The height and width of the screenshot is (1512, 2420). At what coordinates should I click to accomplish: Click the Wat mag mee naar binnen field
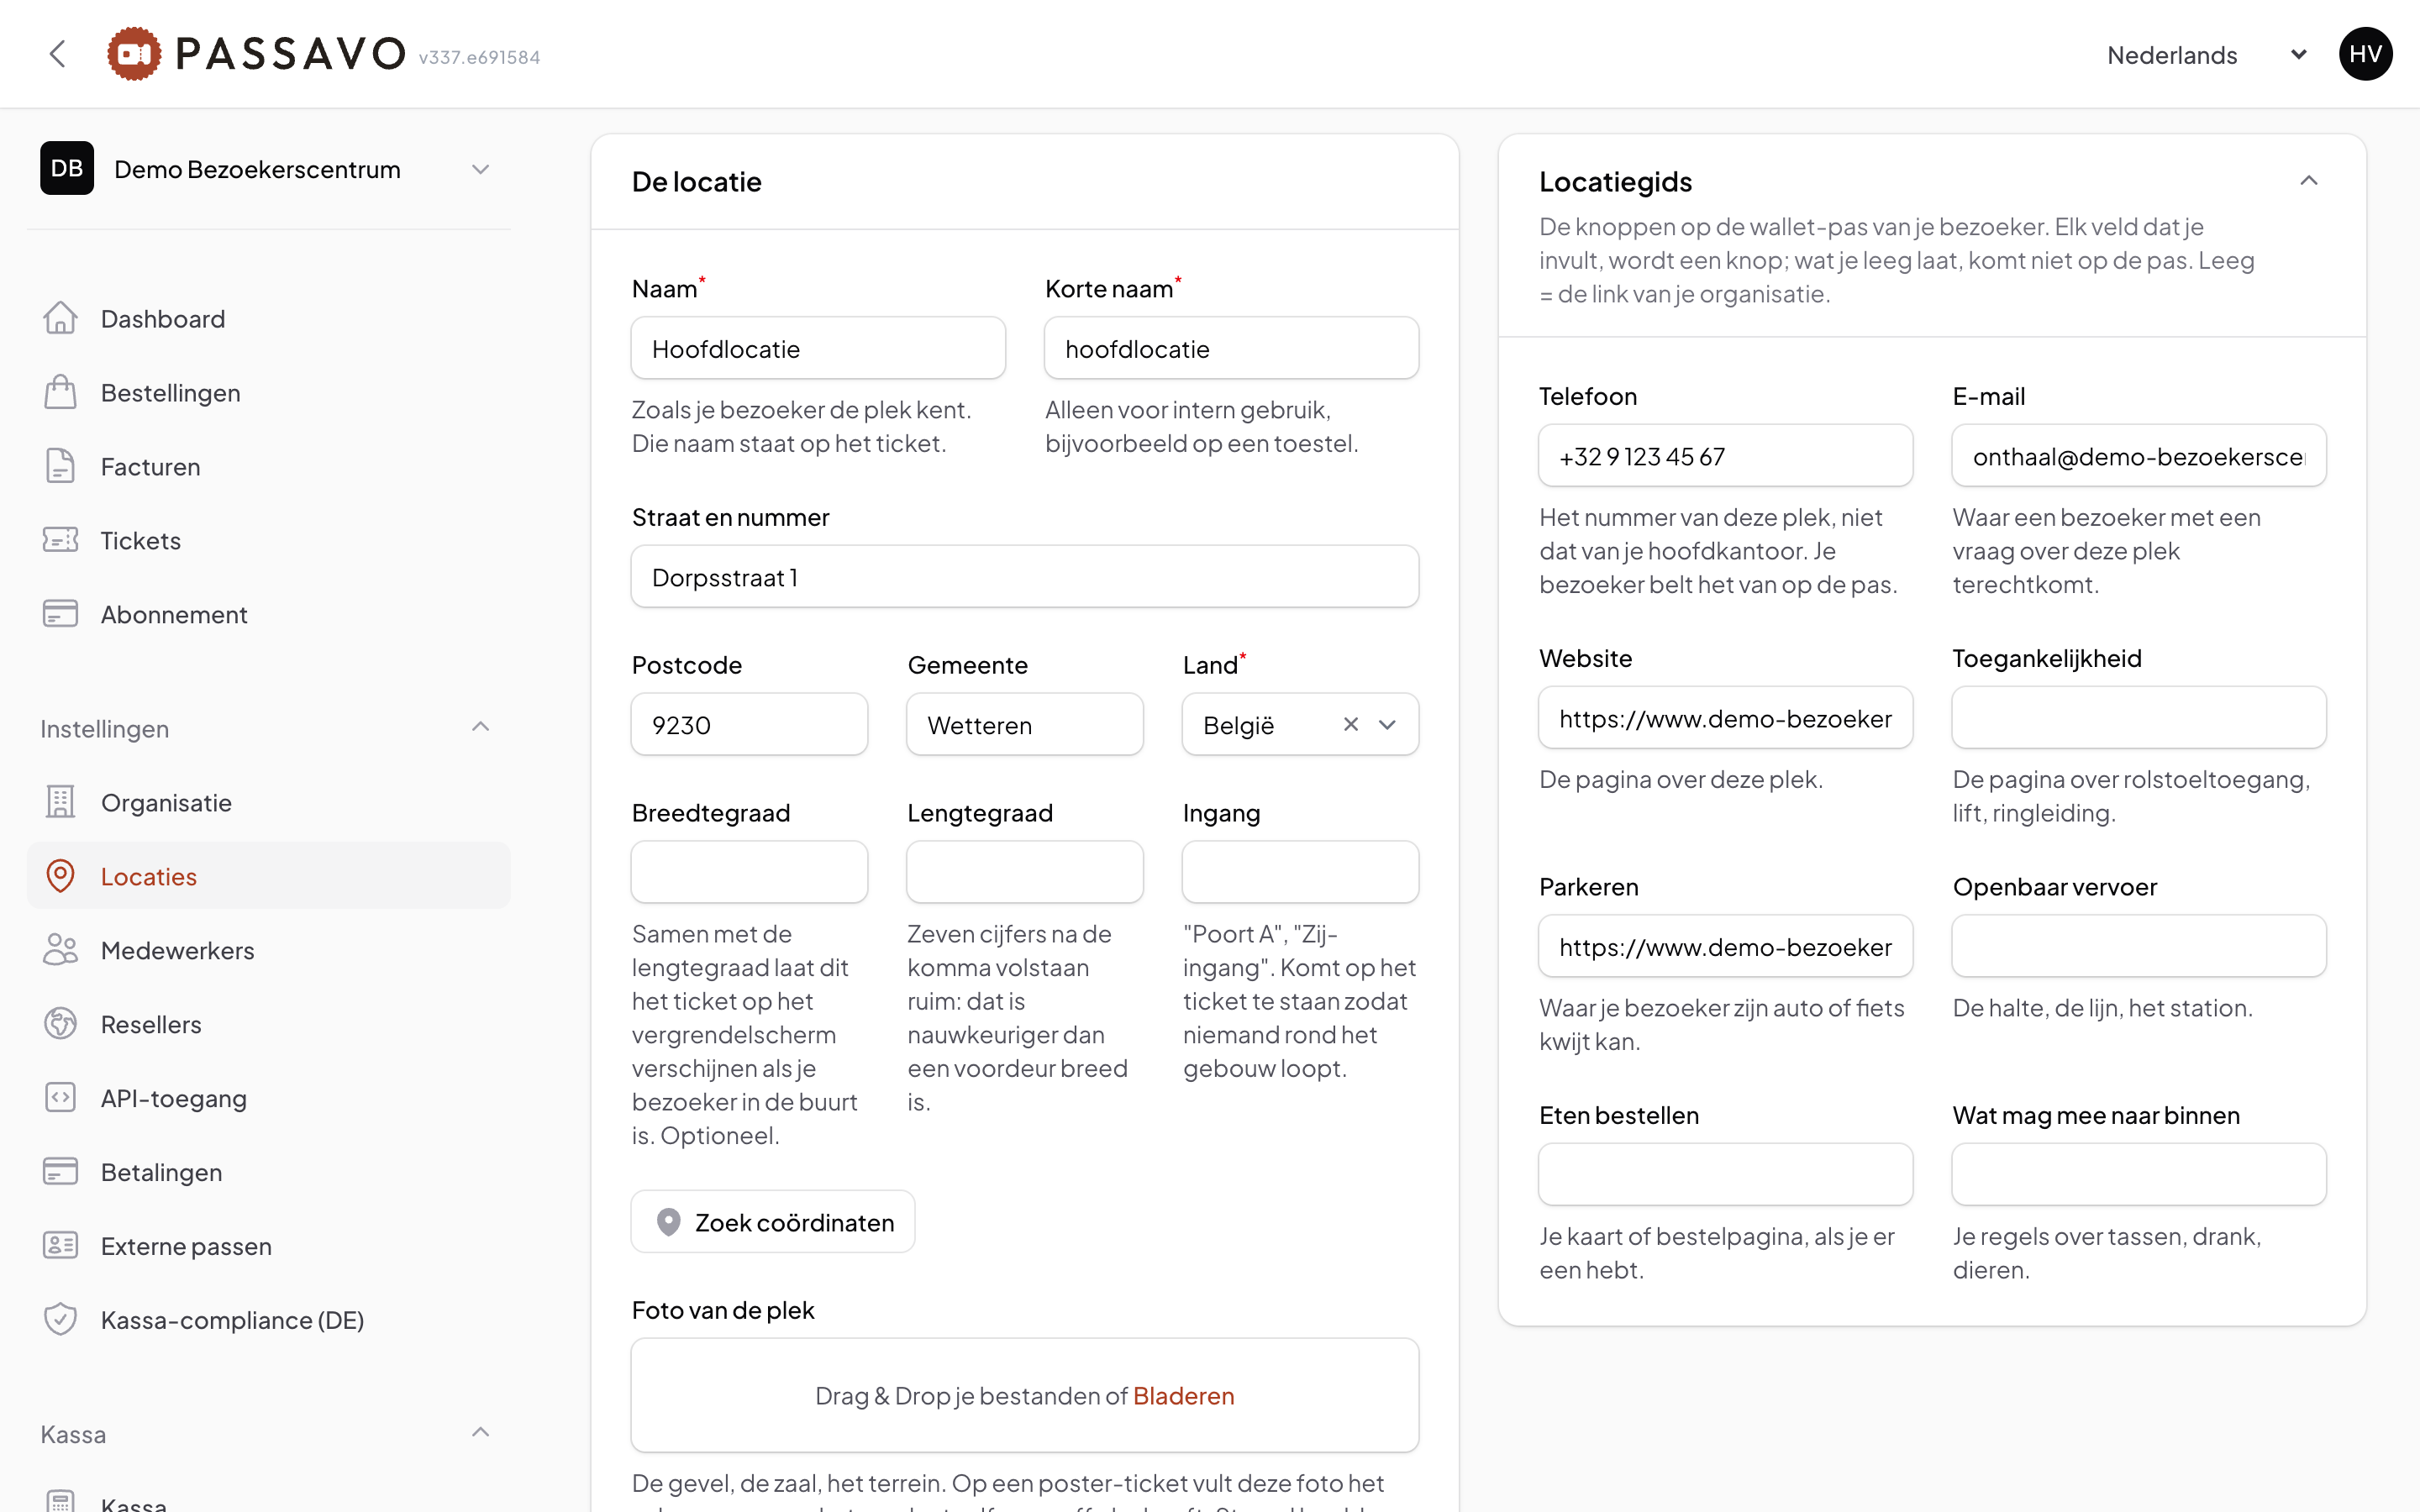pyautogui.click(x=2139, y=1174)
